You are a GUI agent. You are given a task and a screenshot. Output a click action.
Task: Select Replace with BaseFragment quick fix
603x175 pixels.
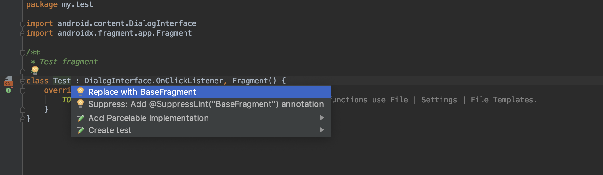pos(201,92)
